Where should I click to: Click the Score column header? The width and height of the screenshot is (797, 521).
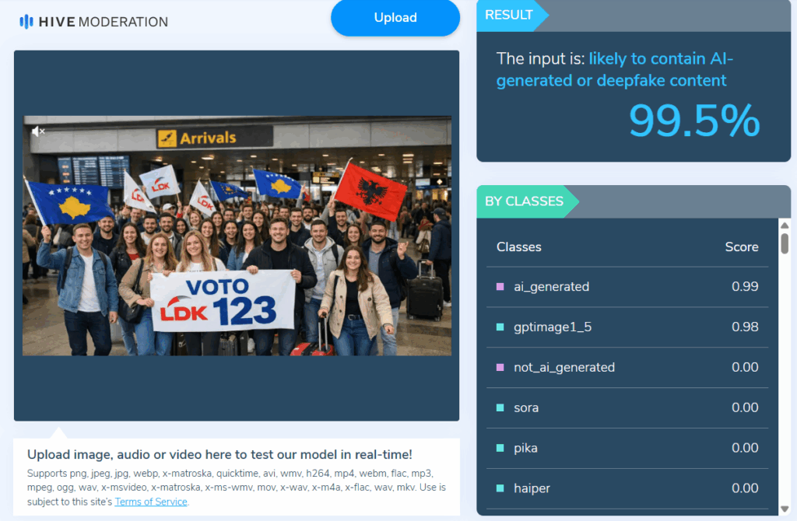[742, 247]
